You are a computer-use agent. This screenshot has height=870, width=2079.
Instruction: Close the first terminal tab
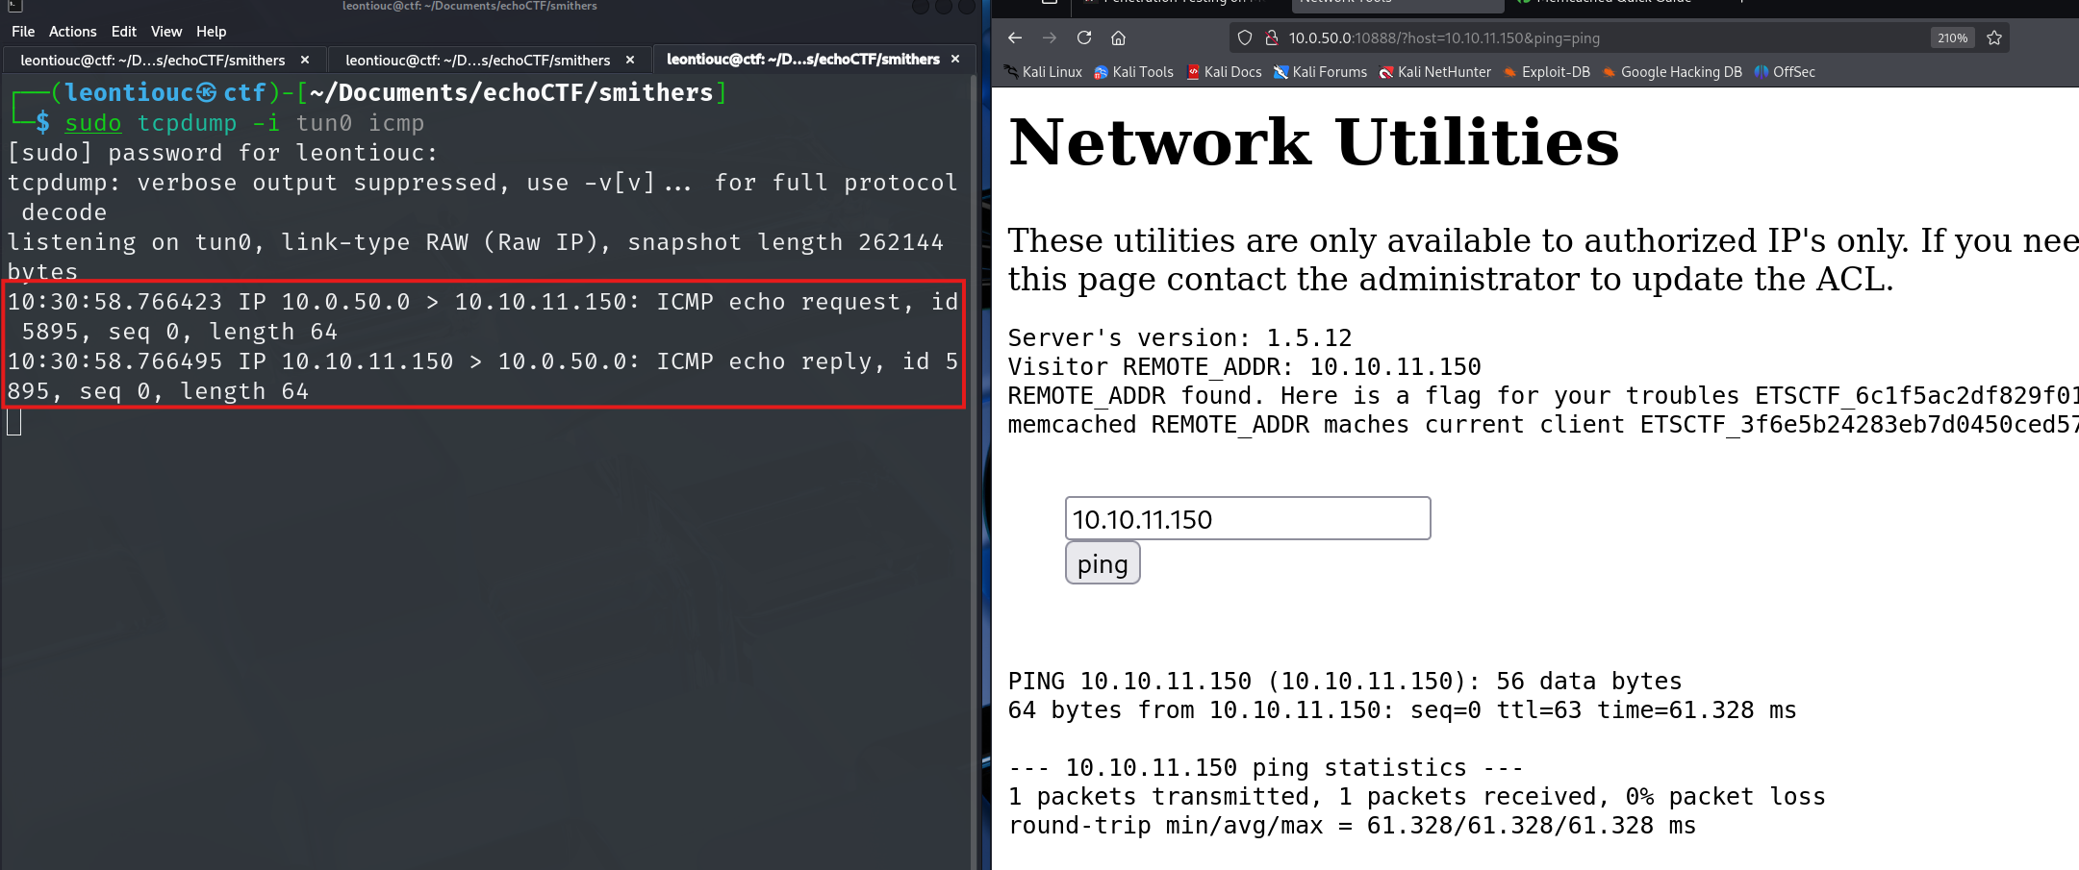click(x=305, y=60)
